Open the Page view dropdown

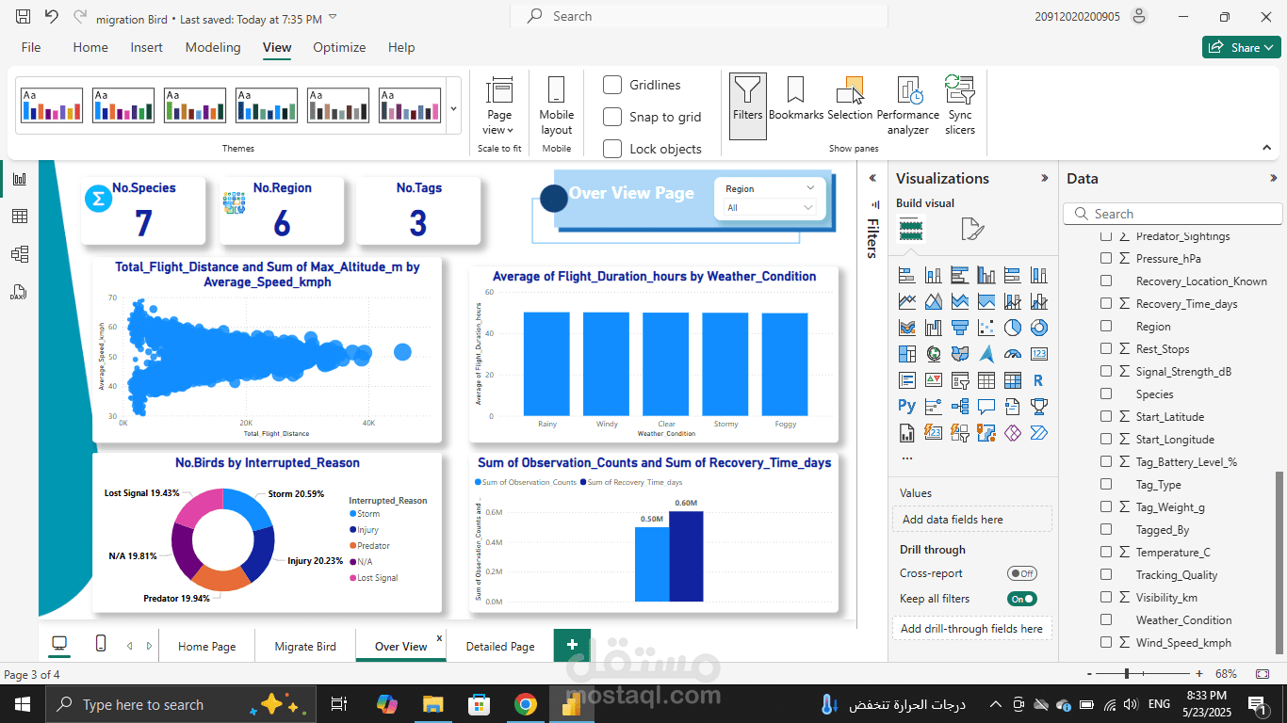pos(499,106)
